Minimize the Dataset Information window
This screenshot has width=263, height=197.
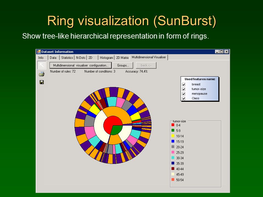(x=217, y=52)
